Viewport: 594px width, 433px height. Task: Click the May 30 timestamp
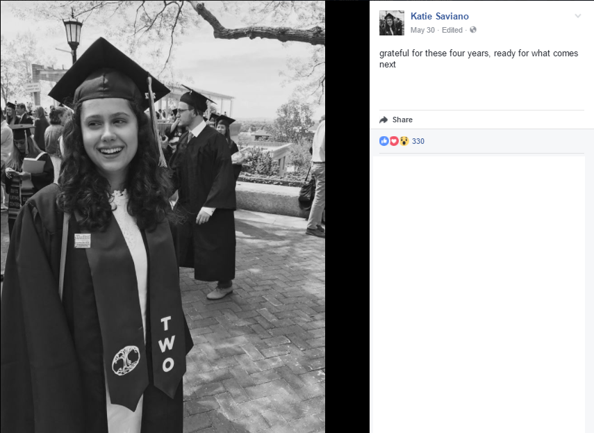(422, 30)
